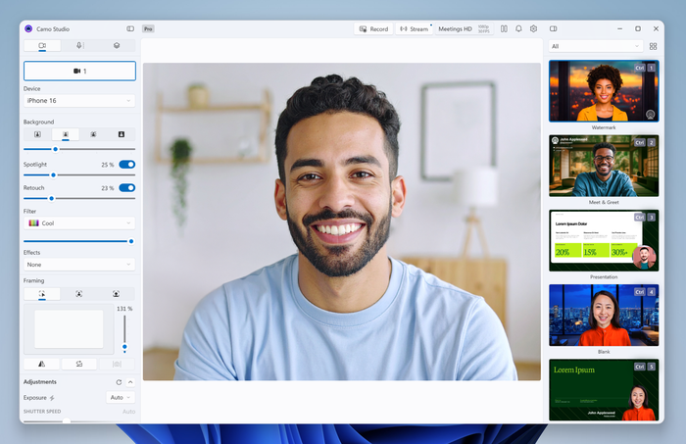Image resolution: width=686 pixels, height=444 pixels.
Task: Select manual Framing mode icon
Action: [42, 294]
